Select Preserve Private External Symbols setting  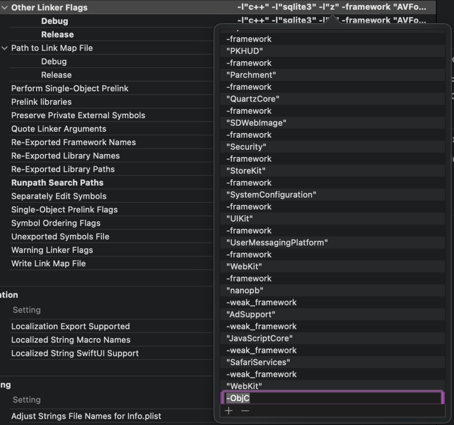78,116
